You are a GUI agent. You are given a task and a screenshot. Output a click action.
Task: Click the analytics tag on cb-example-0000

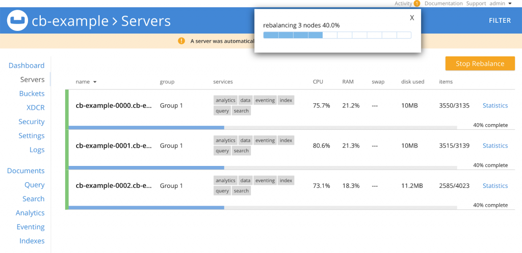pyautogui.click(x=225, y=100)
